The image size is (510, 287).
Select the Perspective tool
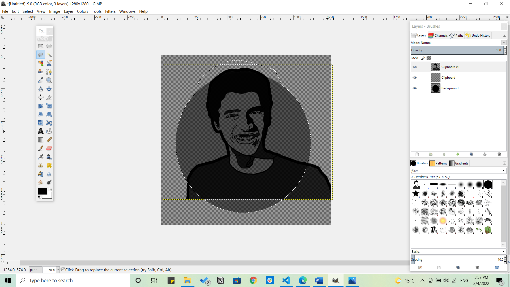[49, 114]
